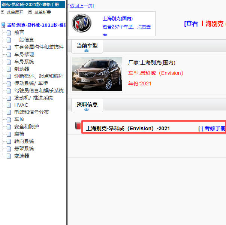Click the chevron under 当前车型
This screenshot has width=226, height=225.
pyautogui.click(x=87, y=51)
